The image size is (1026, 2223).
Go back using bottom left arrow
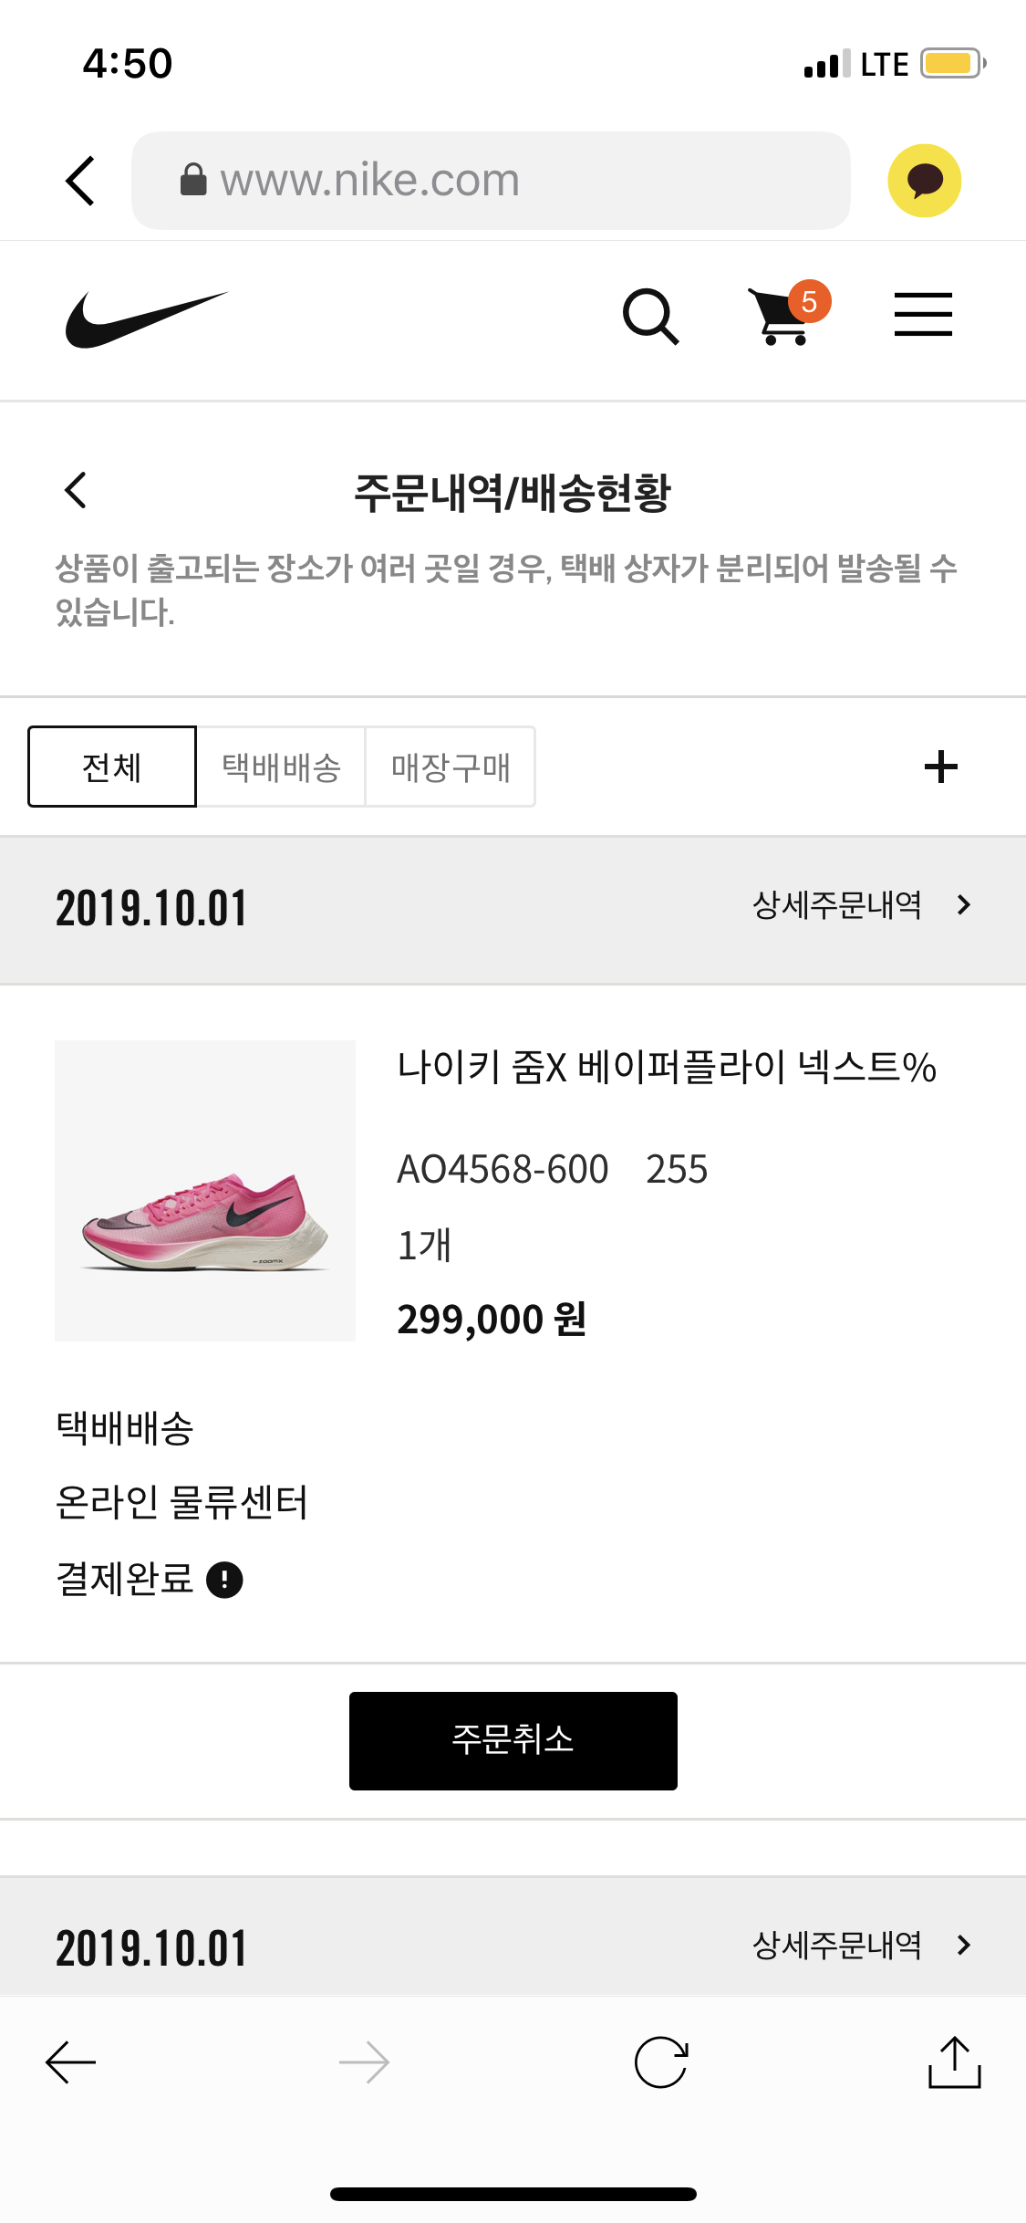71,2061
